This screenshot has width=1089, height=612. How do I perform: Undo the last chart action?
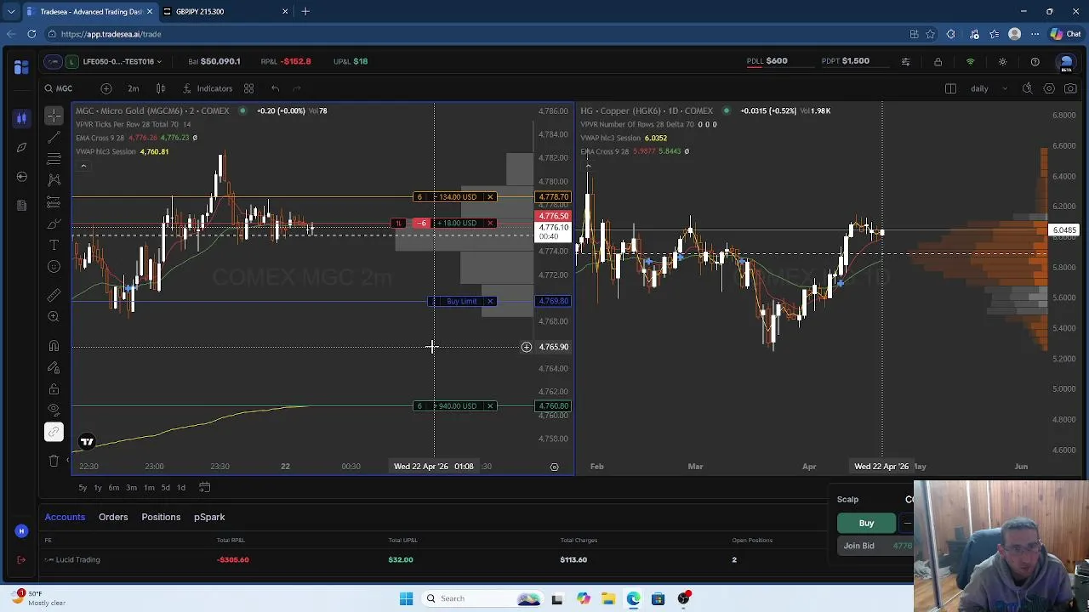point(275,88)
